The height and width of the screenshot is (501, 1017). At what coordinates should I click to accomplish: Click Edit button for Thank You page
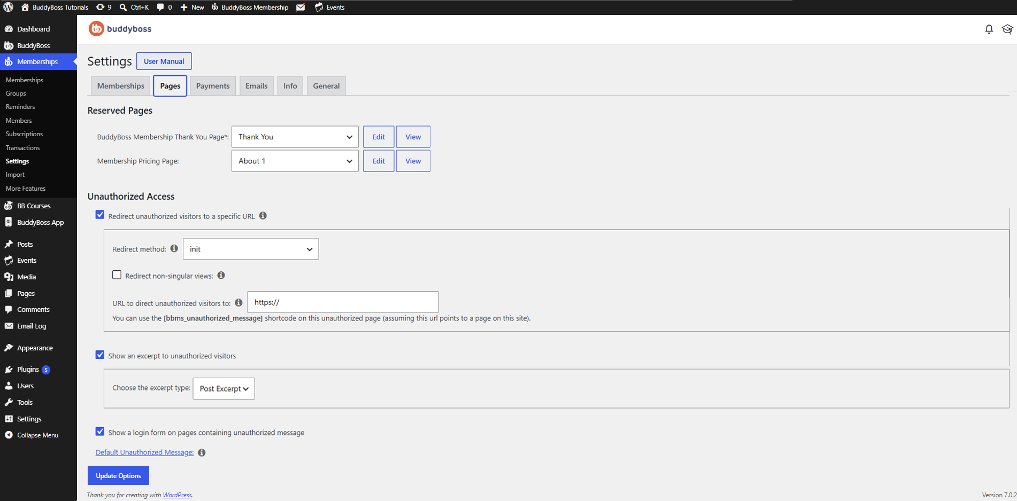pos(379,137)
